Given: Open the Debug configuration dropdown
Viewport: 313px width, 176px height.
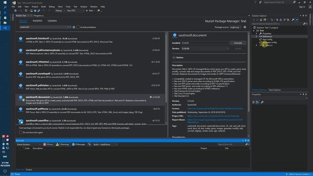Looking at the screenshot, I should 60,11.
